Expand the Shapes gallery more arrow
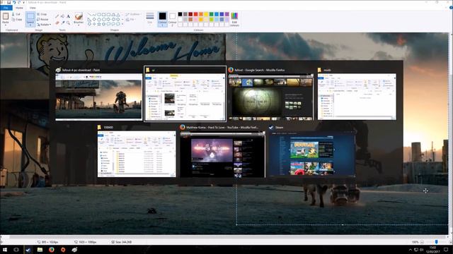This screenshot has width=453, height=254. coord(122,24)
